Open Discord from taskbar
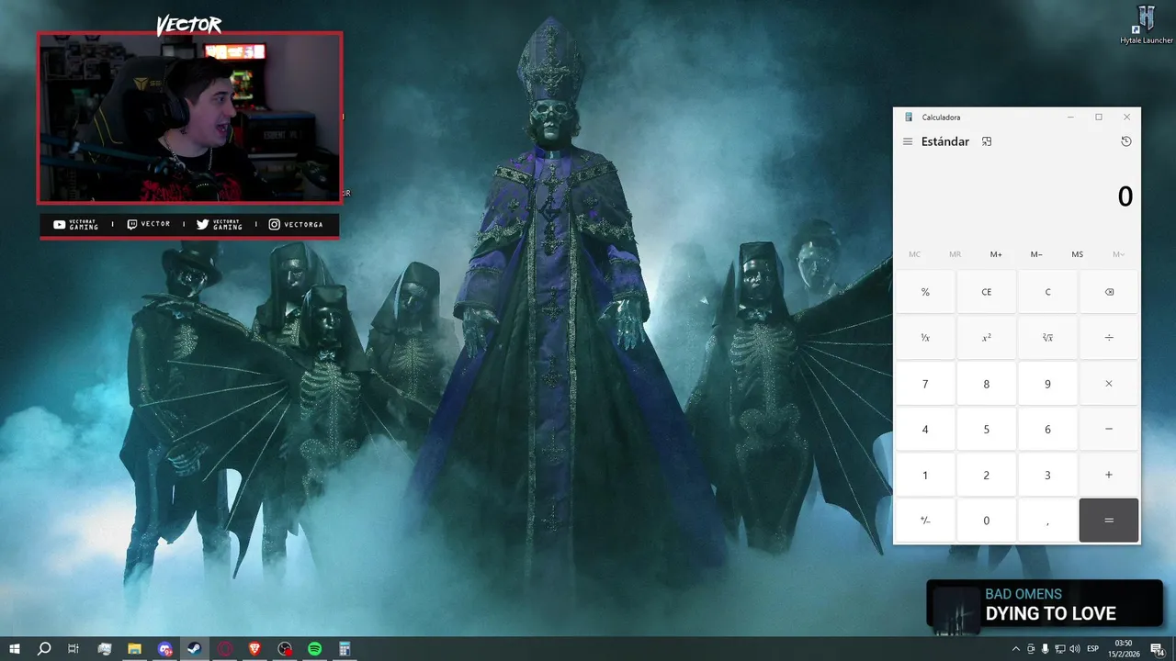 [164, 649]
